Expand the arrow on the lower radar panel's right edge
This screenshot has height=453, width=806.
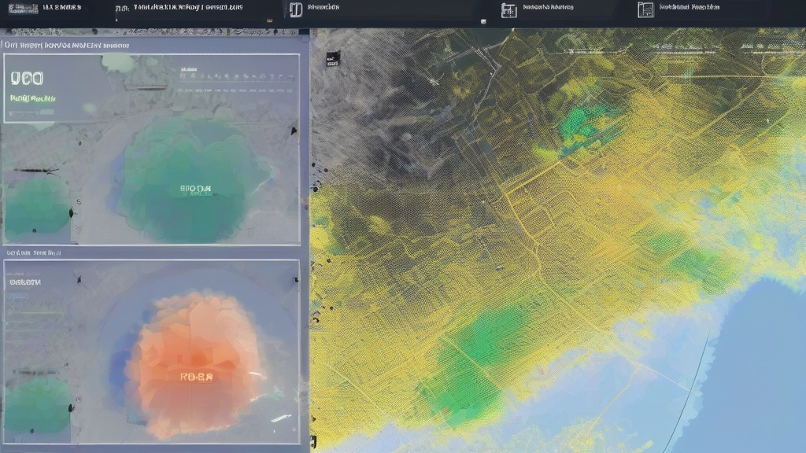pyautogui.click(x=296, y=280)
